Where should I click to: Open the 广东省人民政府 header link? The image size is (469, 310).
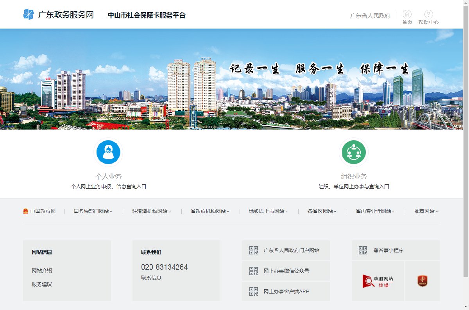coord(370,16)
